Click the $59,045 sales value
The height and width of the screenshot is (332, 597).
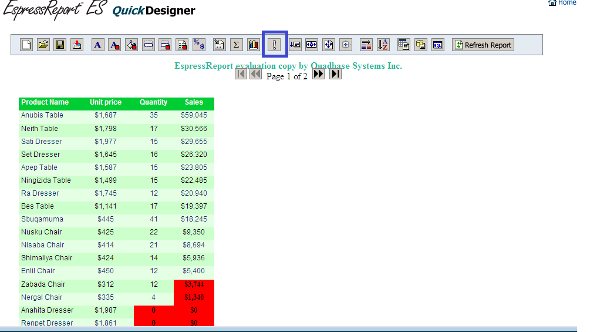(194, 115)
